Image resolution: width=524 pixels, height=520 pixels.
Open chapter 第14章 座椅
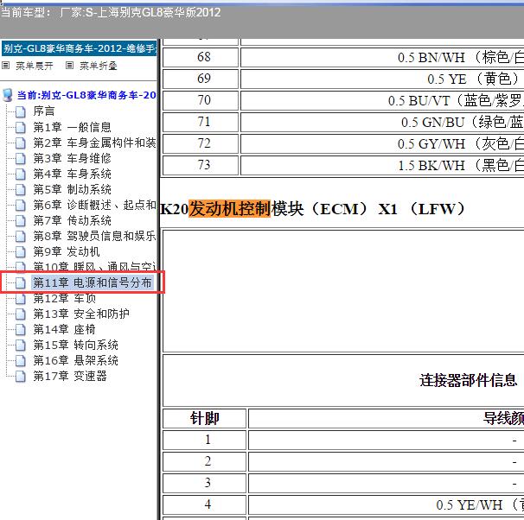tap(65, 329)
